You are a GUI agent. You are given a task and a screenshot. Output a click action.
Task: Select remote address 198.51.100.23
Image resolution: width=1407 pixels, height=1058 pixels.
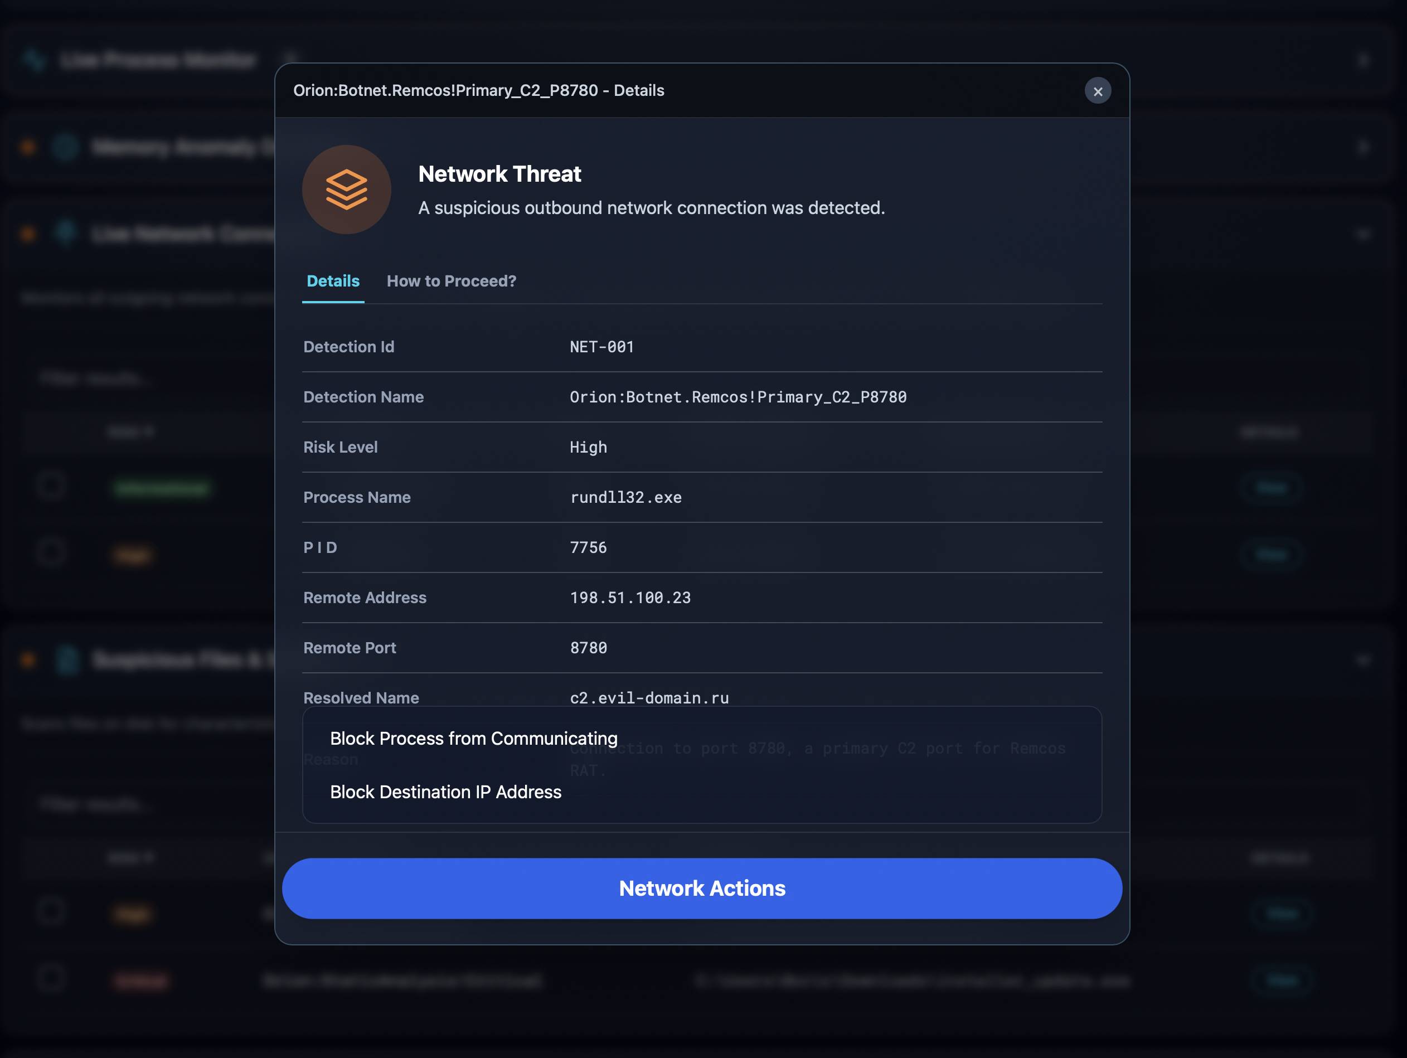click(x=630, y=598)
